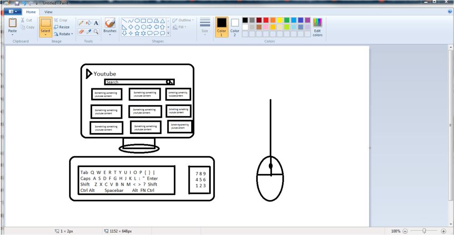Viewport: 454px width, 235px height.
Task: Pick the Rectangle shape
Action: coord(143,21)
